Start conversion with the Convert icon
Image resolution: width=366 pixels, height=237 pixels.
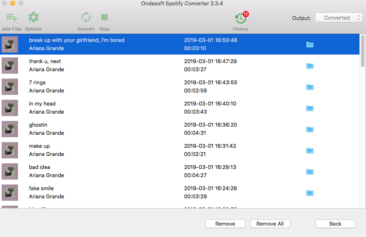pos(86,18)
